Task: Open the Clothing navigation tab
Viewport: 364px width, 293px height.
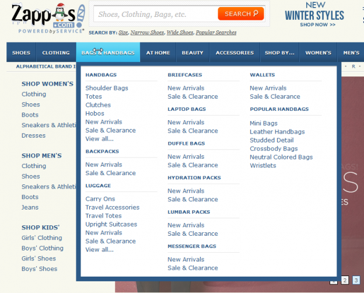Action: coord(56,53)
